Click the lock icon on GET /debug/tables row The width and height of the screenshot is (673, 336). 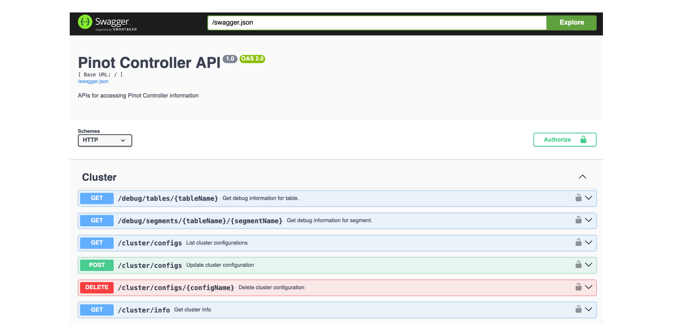(578, 198)
